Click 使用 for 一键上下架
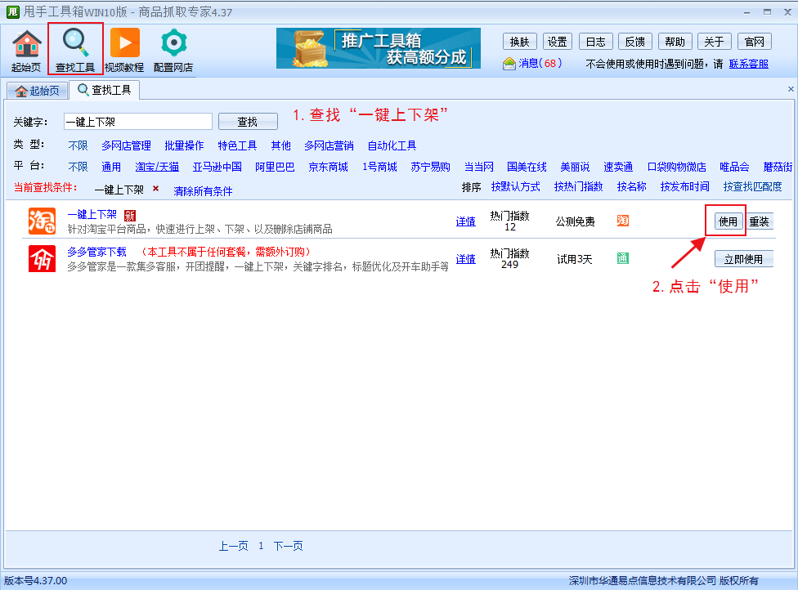Image resolution: width=798 pixels, height=590 pixels. (x=728, y=221)
